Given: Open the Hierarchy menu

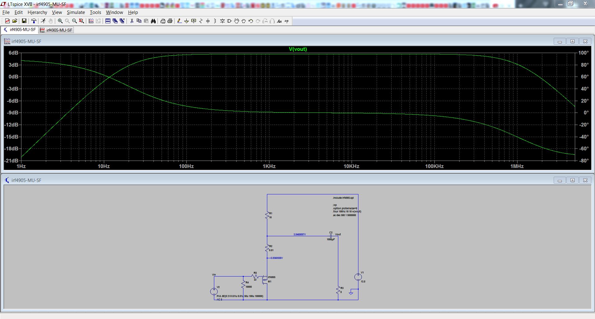Looking at the screenshot, I should [37, 12].
